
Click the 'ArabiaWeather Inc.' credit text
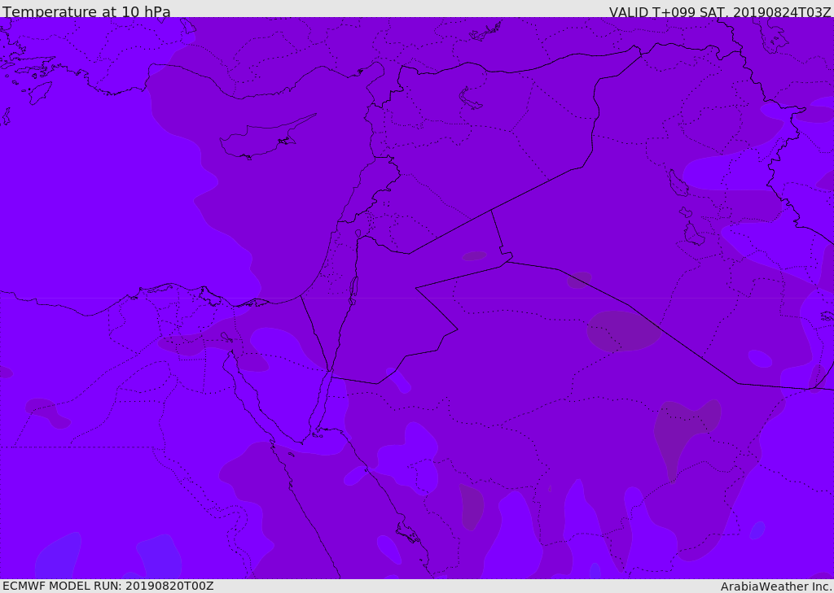point(777,586)
